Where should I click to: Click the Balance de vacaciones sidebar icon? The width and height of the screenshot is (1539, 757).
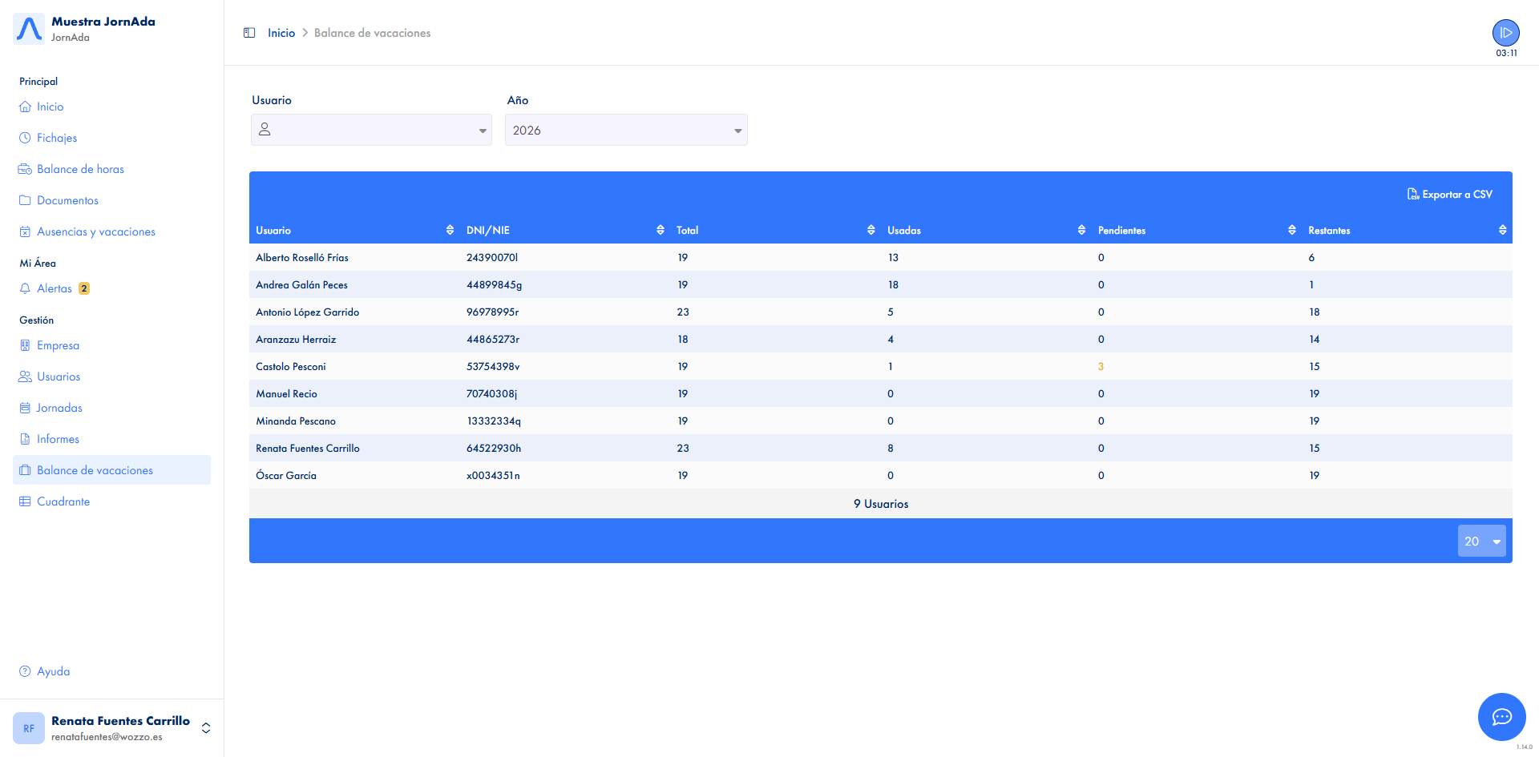25,470
